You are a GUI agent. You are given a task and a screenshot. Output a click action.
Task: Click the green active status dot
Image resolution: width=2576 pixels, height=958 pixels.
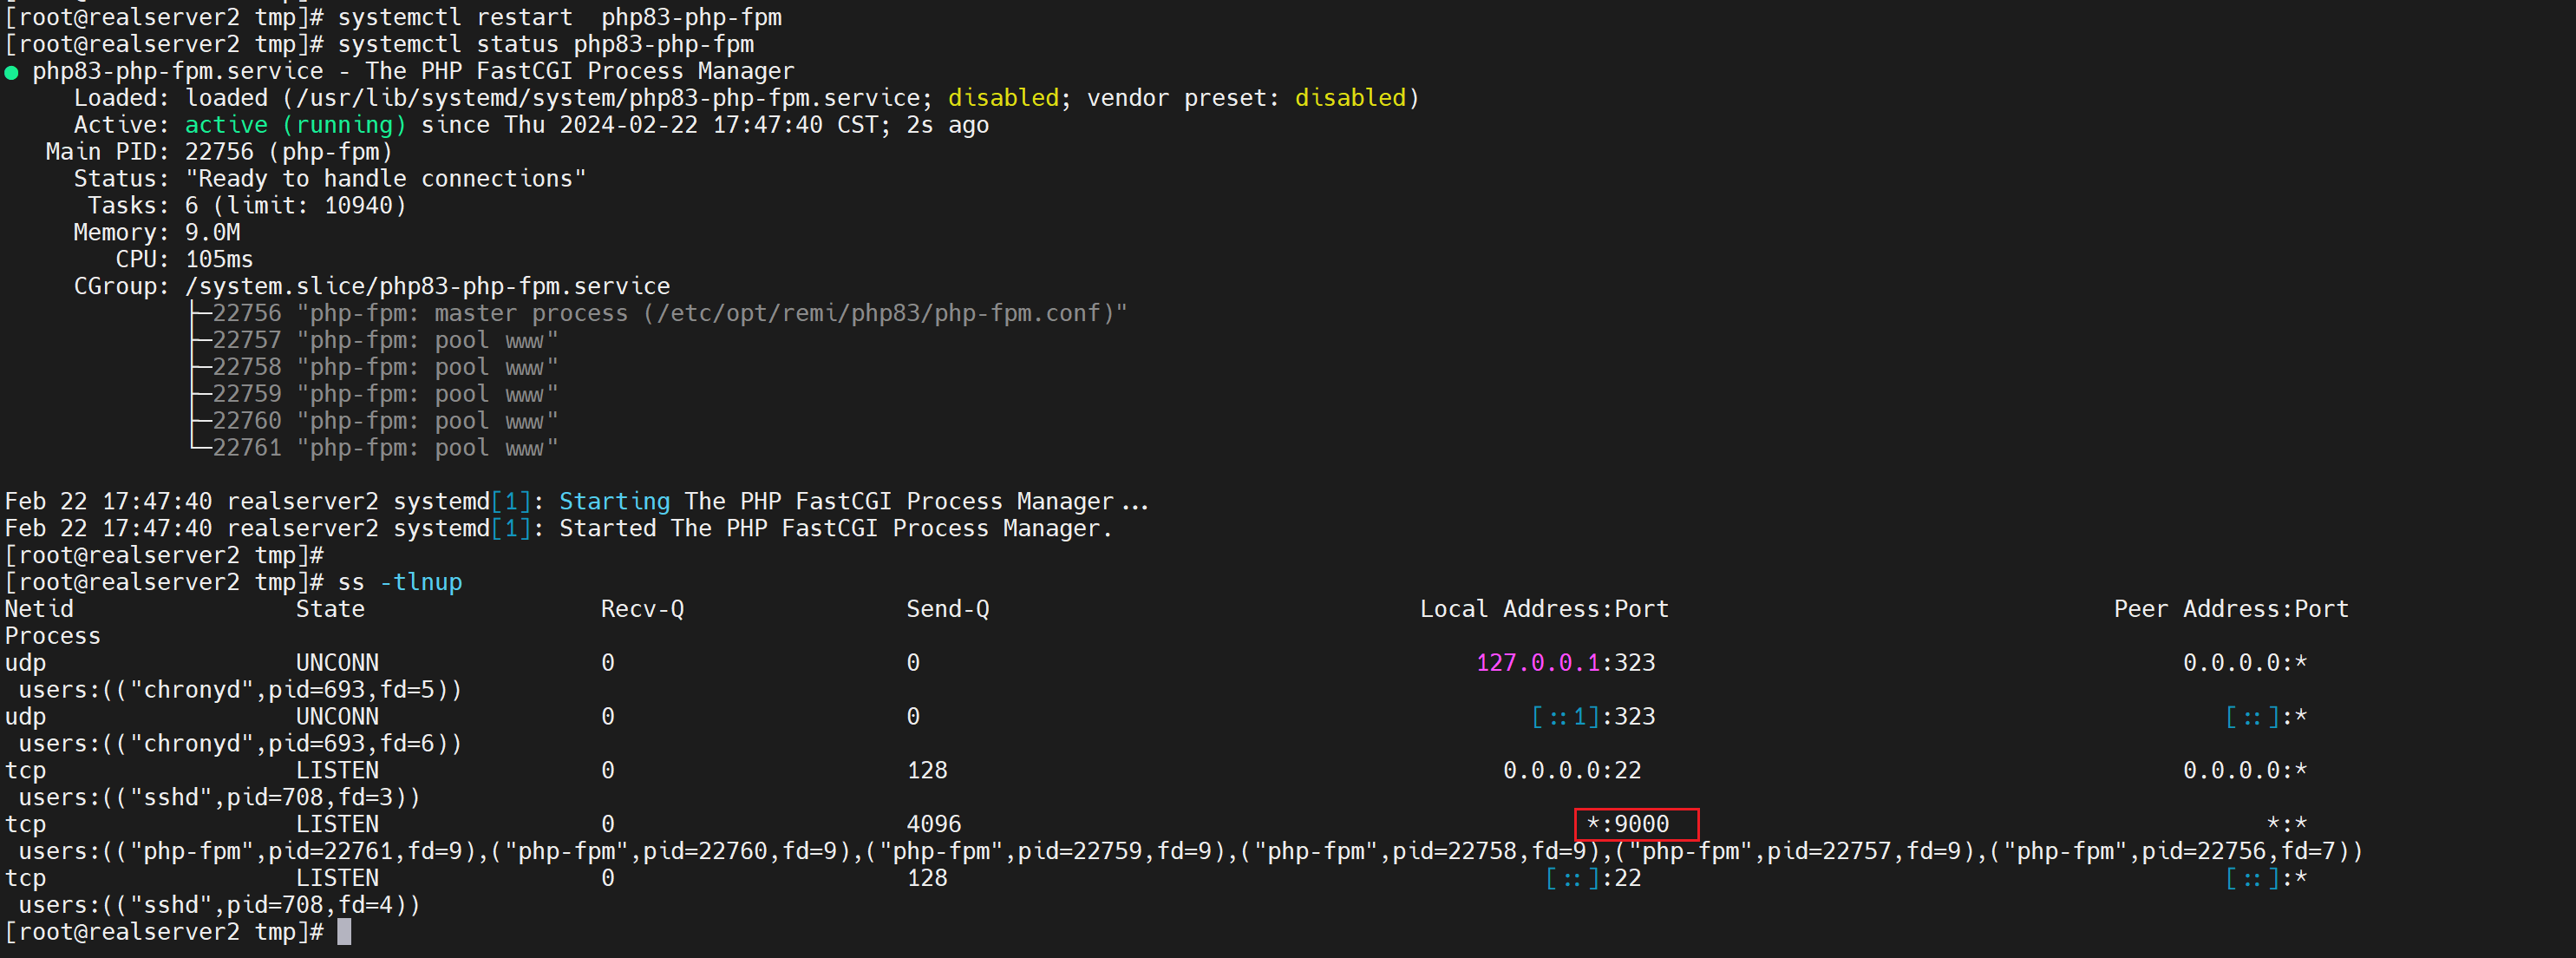point(12,72)
